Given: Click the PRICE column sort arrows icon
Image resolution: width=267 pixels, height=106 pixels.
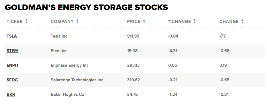Looking at the screenshot, I should pyautogui.click(x=144, y=21).
